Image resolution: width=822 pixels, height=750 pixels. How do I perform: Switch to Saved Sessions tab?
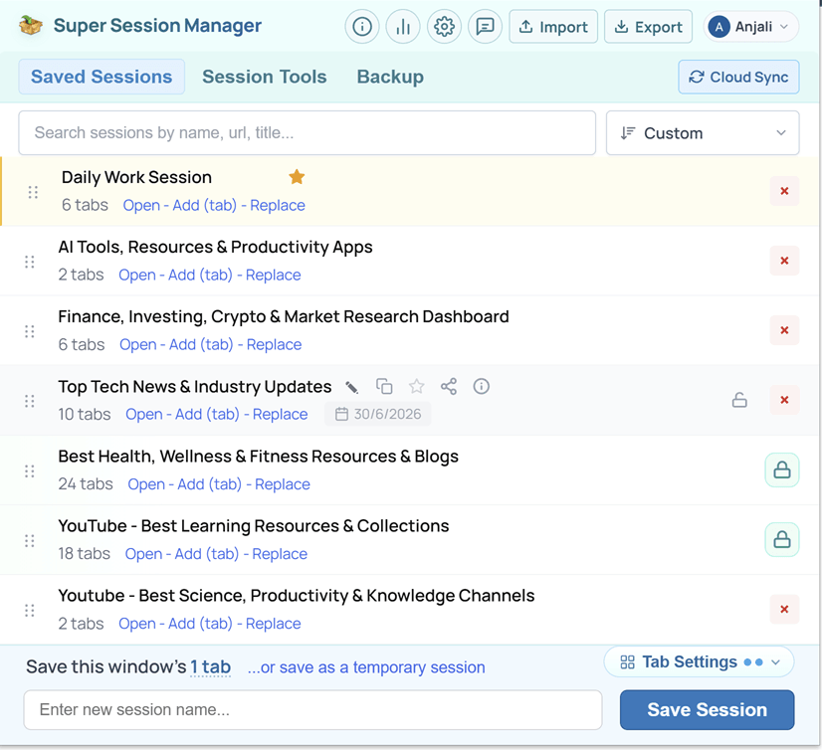(102, 77)
